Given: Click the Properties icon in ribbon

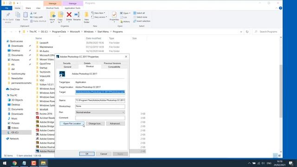Looking at the screenshot, I should [114, 15].
